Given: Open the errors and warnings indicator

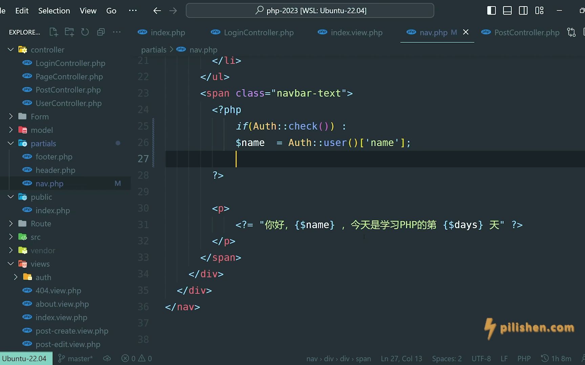Looking at the screenshot, I should coord(136,358).
